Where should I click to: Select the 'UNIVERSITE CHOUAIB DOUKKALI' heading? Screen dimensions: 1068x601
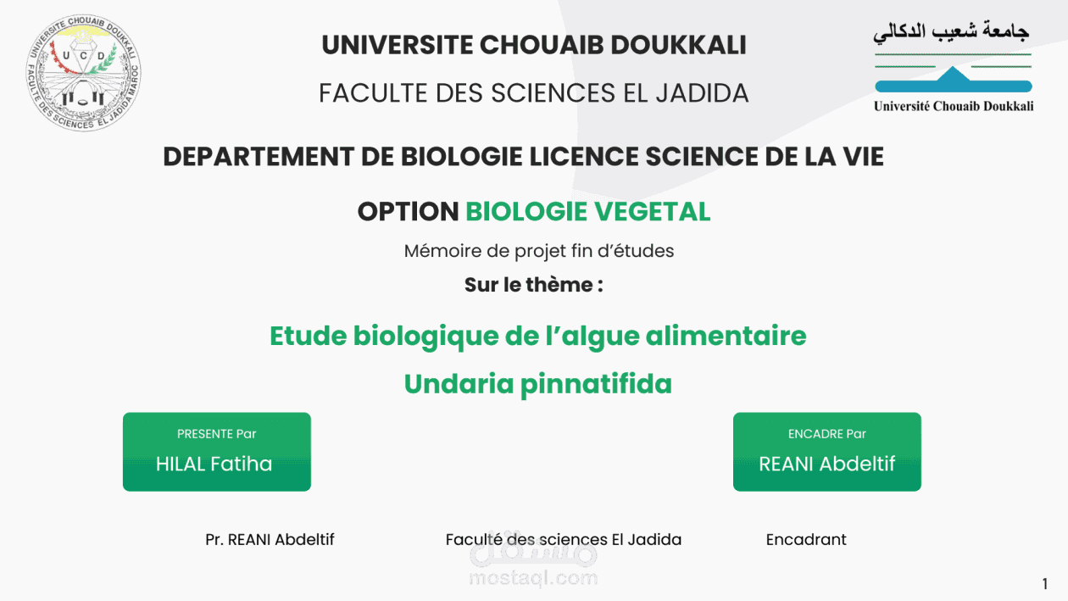click(x=534, y=45)
